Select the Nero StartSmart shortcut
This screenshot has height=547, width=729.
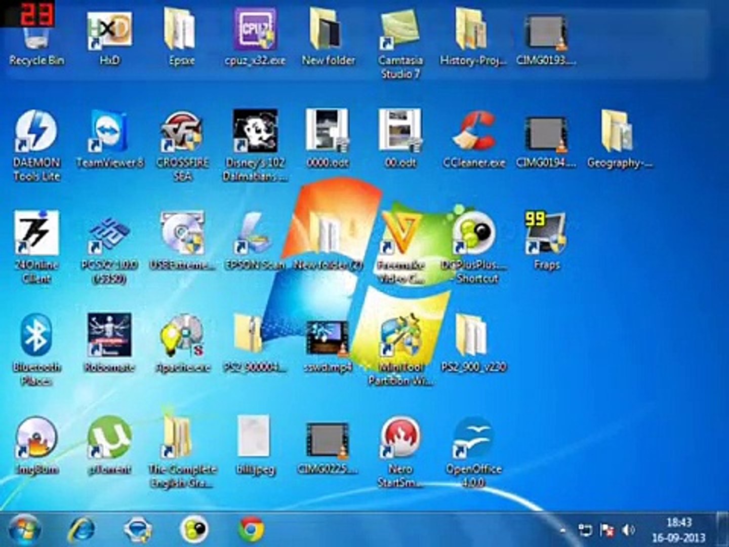click(400, 453)
